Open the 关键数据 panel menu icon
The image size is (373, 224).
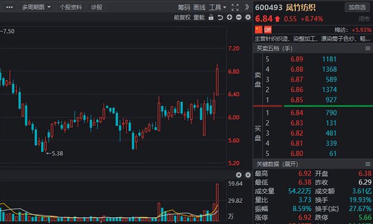pyautogui.click(x=368, y=164)
